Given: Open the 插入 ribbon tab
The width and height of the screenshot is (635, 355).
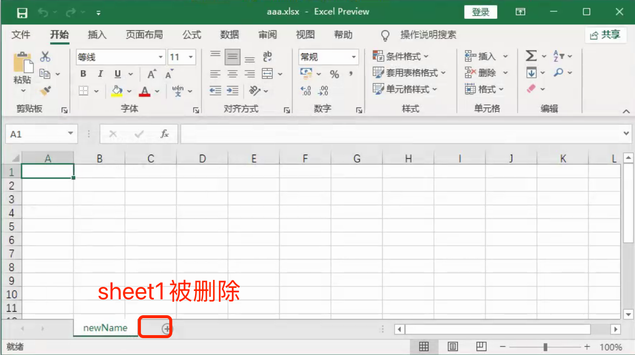Looking at the screenshot, I should [97, 35].
